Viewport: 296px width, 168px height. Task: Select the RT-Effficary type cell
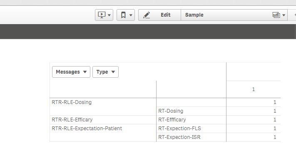pos(172,120)
